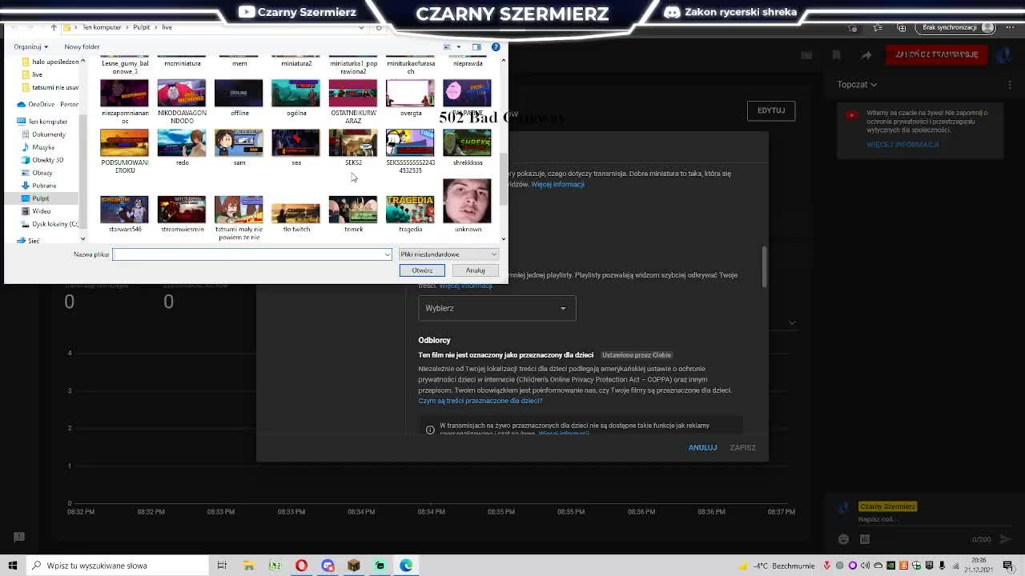Click the share arrow icon beside the end-stream button
1025x576 pixels.
pyautogui.click(x=866, y=54)
